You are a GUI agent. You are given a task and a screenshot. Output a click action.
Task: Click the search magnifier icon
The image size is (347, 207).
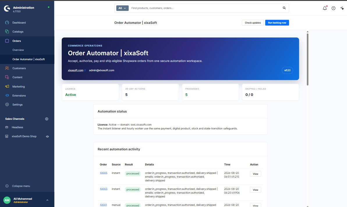284,8
